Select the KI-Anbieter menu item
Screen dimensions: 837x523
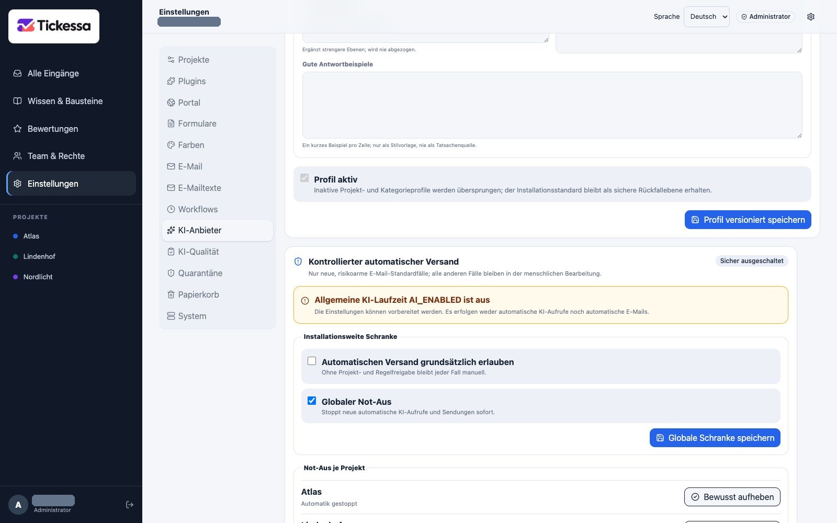pyautogui.click(x=218, y=230)
